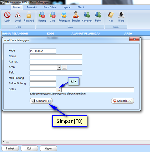This screenshot has height=152, width=150.
Task: Open the Supplier icon
Action: tap(76, 15)
